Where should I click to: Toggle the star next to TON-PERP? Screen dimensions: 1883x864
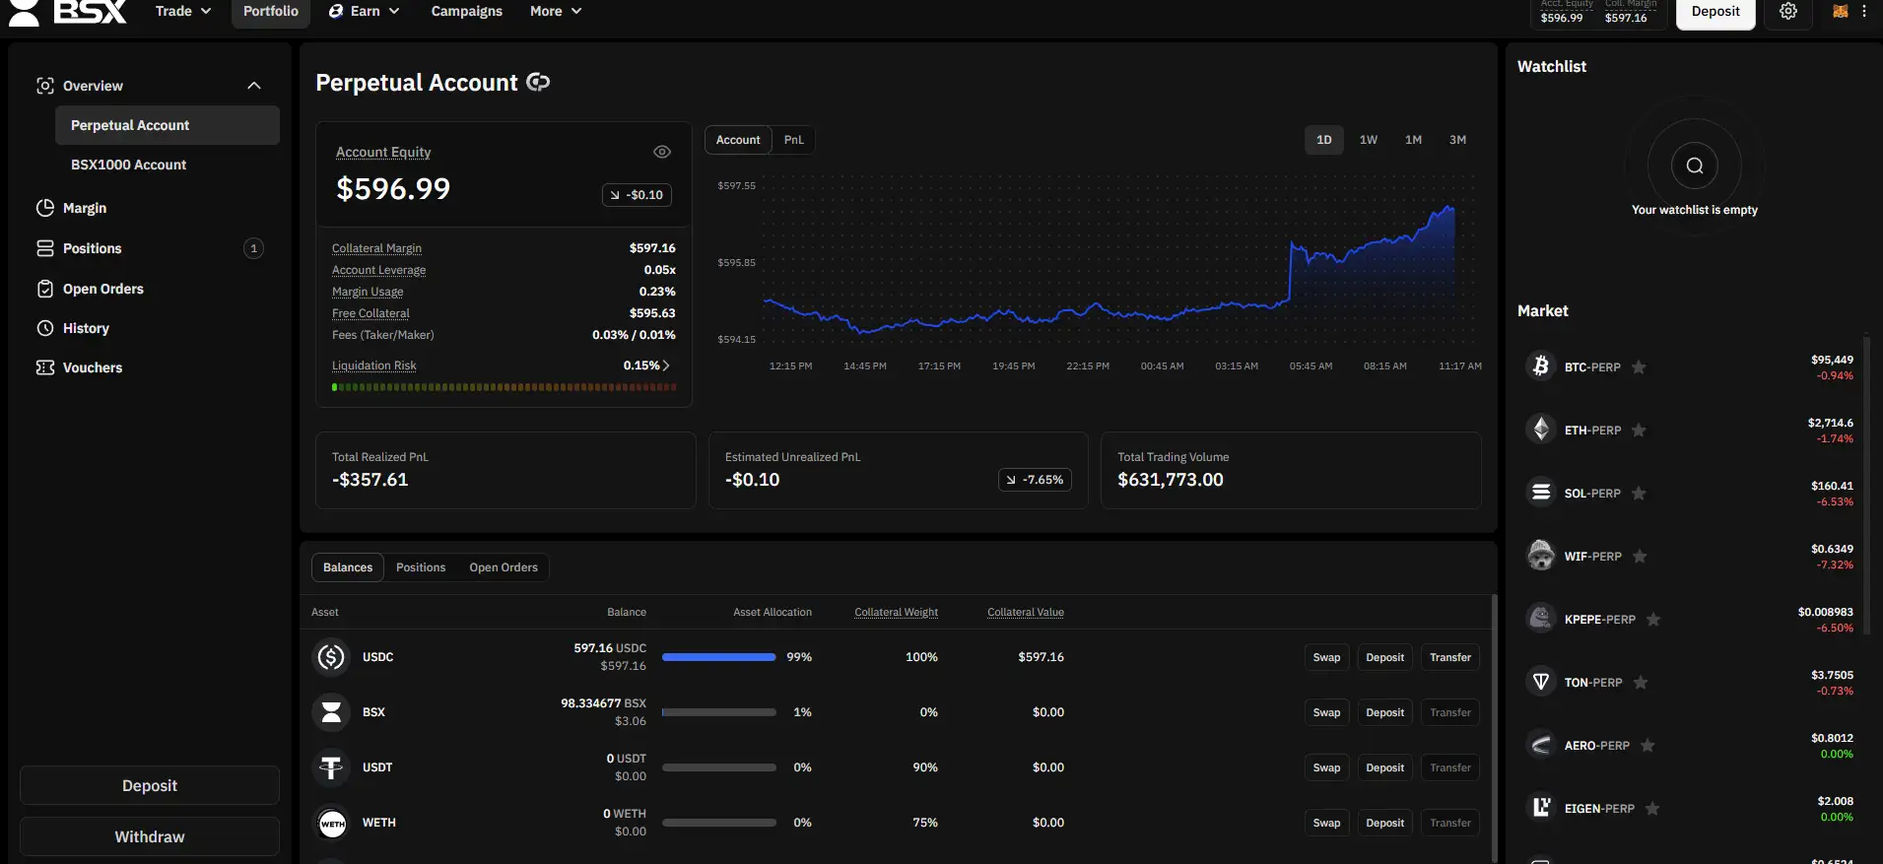point(1641,683)
